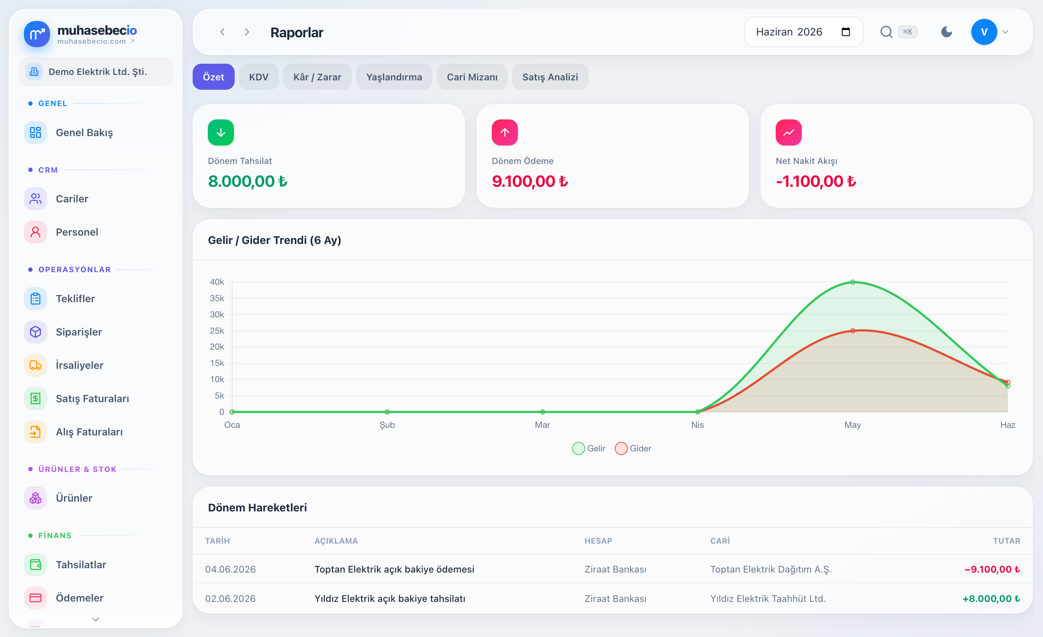Expand sidebar with bottom chevron
The width and height of the screenshot is (1043, 637).
(x=96, y=619)
